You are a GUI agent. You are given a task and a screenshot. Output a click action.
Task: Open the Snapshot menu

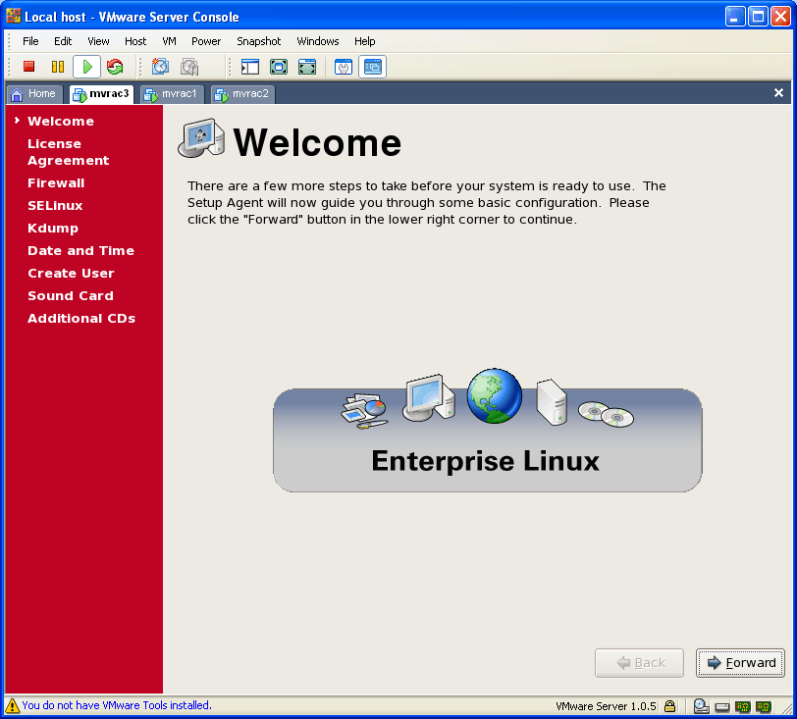[258, 41]
